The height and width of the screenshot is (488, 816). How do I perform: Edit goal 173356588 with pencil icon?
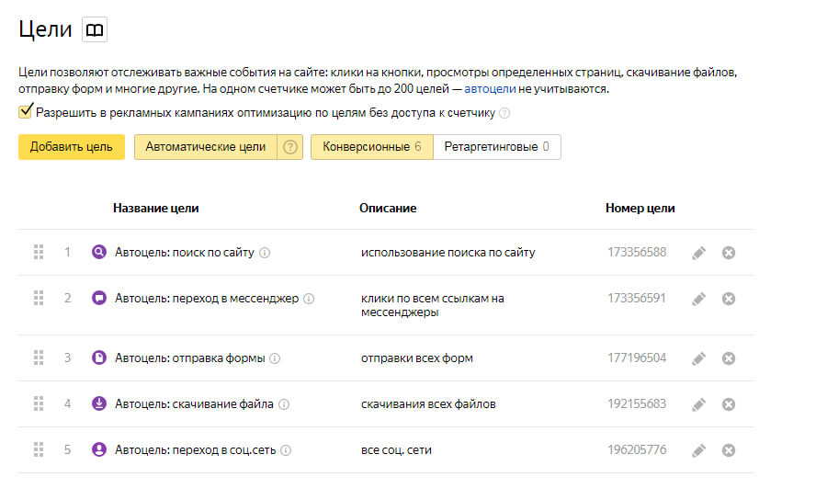(698, 253)
